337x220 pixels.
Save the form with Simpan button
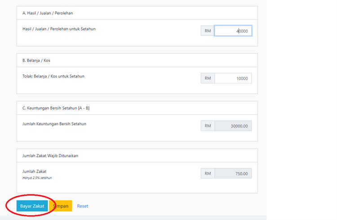61,206
